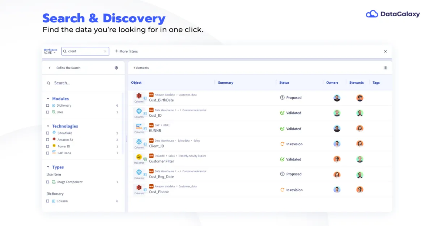The image size is (434, 226).
Task: Click owner avatar on Customer Filter row
Action: [337, 159]
